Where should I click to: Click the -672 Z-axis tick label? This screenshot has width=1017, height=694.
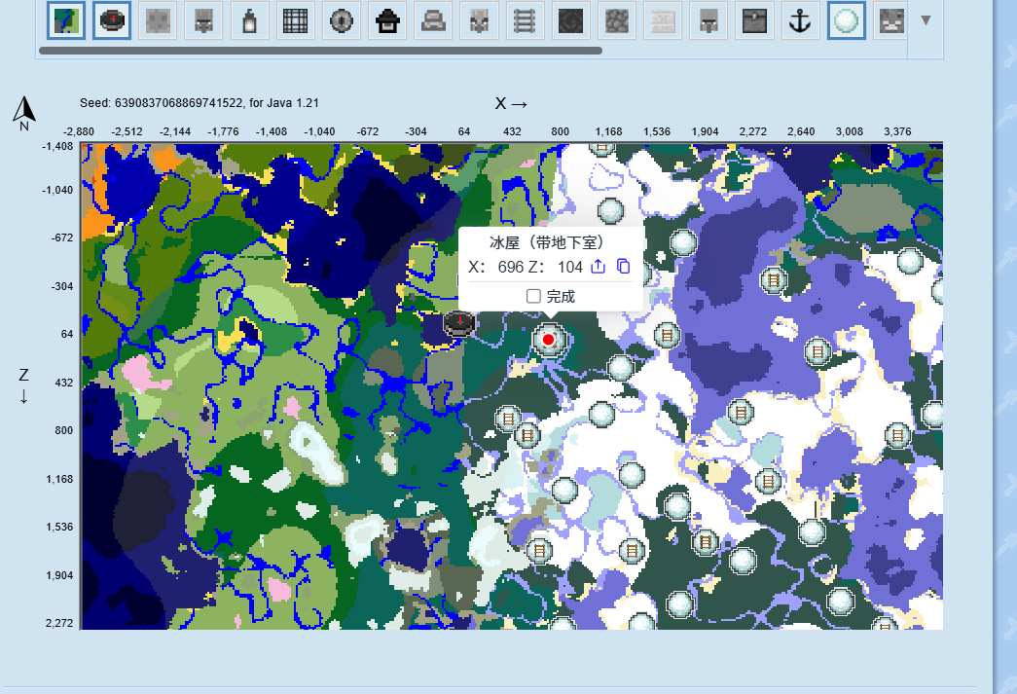point(62,238)
